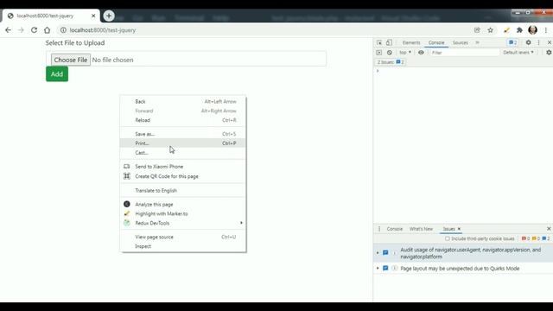Click the 2 Issues button in console
553x311 pixels.
pyautogui.click(x=391, y=62)
